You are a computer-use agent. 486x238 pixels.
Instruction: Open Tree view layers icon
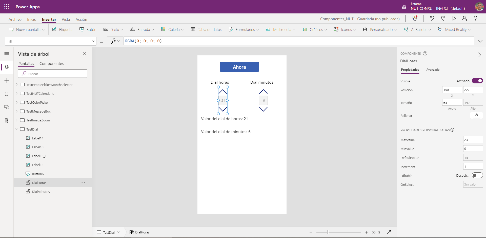point(7,67)
